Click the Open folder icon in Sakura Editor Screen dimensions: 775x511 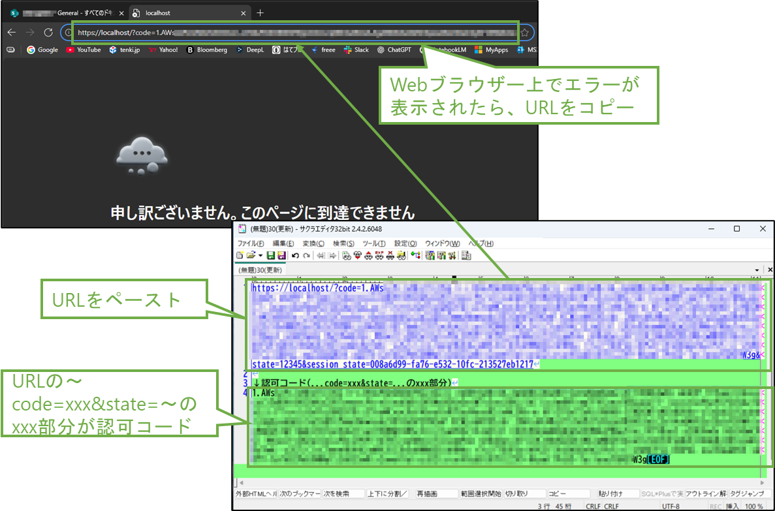pyautogui.click(x=251, y=256)
